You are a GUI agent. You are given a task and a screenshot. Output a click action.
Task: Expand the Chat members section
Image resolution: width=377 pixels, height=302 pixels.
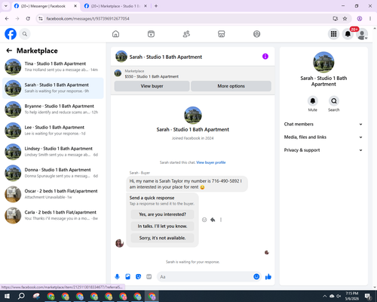point(323,124)
